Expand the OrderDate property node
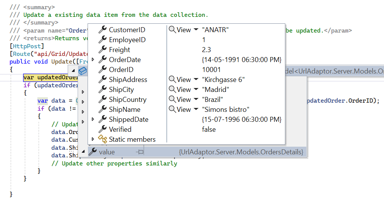Screen dimensions: 384x198 (x=93, y=60)
